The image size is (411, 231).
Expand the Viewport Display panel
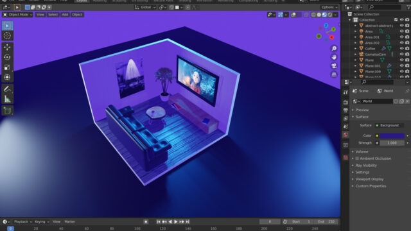coord(369,179)
